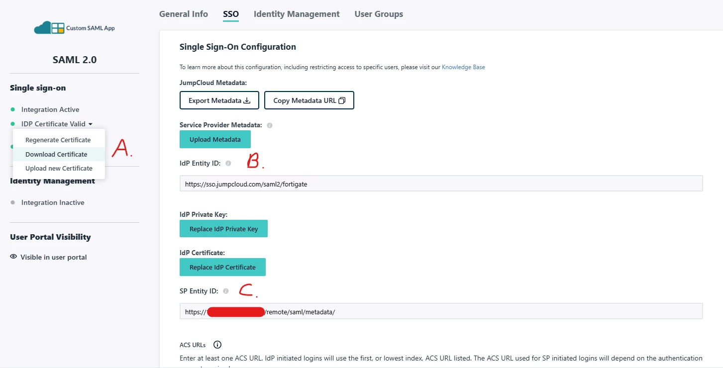Click the Integration Active status text
This screenshot has height=368, width=723.
[x=50, y=109]
